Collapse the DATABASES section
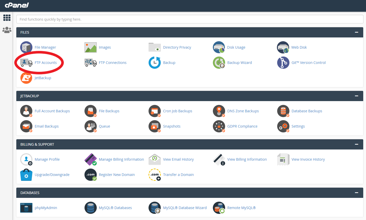Image resolution: width=366 pixels, height=220 pixels. coord(357,193)
